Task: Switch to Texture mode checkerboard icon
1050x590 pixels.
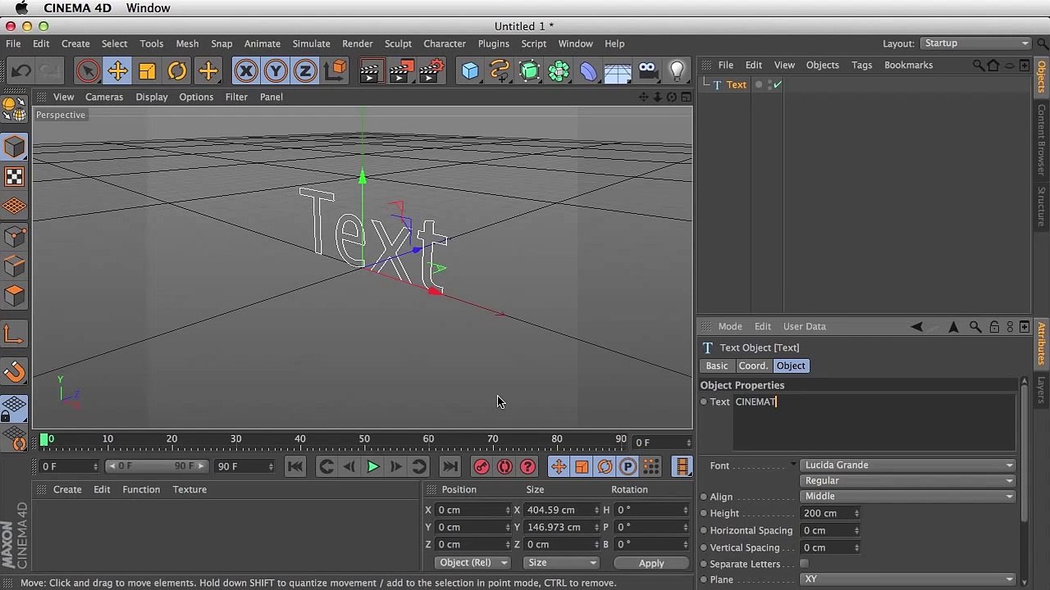Action: pos(15,177)
